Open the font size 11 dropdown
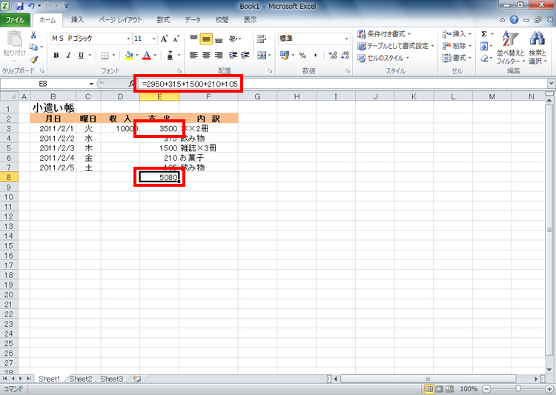Image resolution: width=556 pixels, height=395 pixels. coord(154,39)
